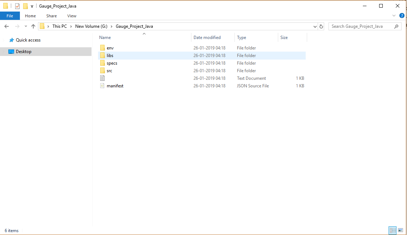The image size is (407, 235).
Task: Select the src folder icon
Action: pyautogui.click(x=102, y=70)
